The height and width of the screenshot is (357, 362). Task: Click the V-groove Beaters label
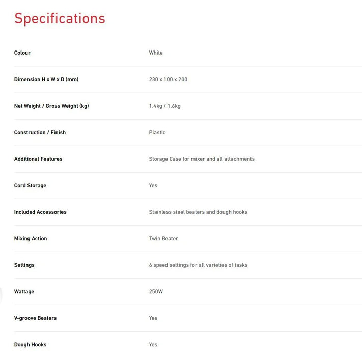(x=35, y=318)
